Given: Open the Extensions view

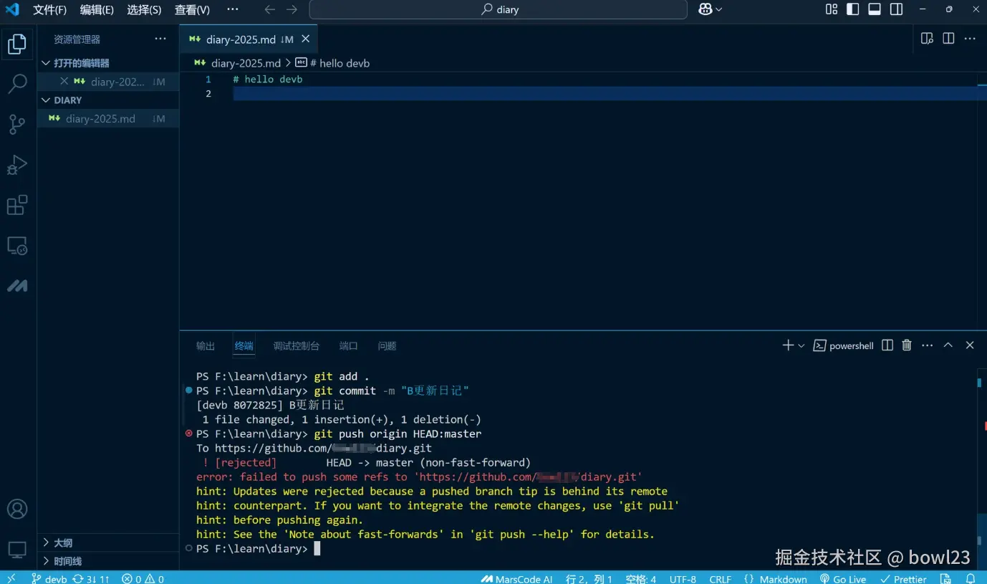Looking at the screenshot, I should 17,205.
